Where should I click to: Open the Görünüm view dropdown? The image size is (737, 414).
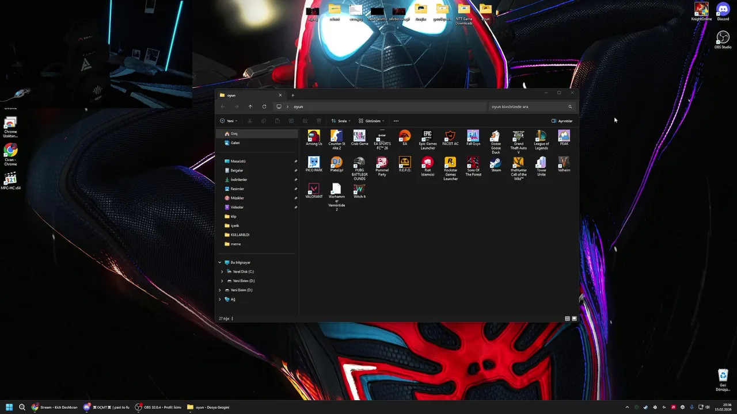tap(371, 121)
